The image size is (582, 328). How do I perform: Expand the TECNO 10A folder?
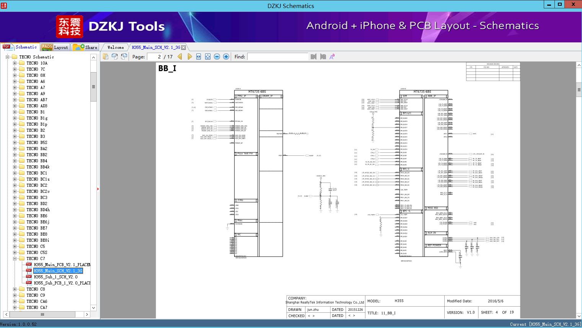(x=15, y=63)
